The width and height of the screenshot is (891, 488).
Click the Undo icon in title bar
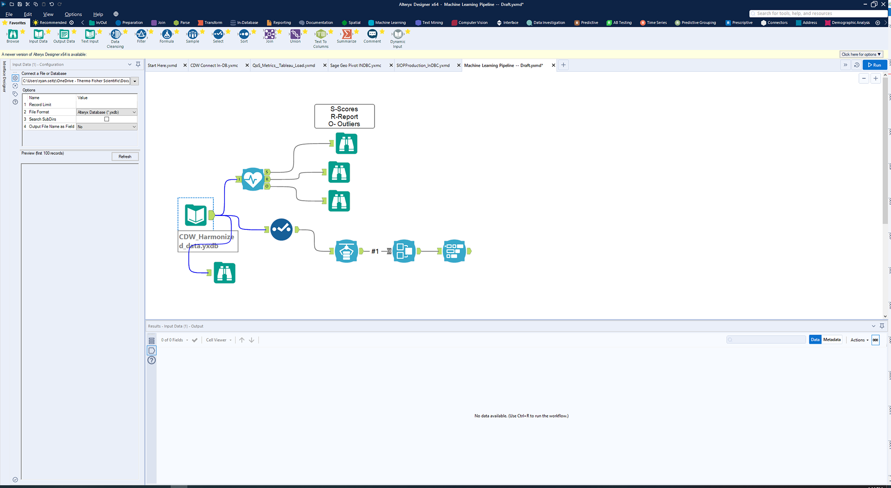point(52,4)
